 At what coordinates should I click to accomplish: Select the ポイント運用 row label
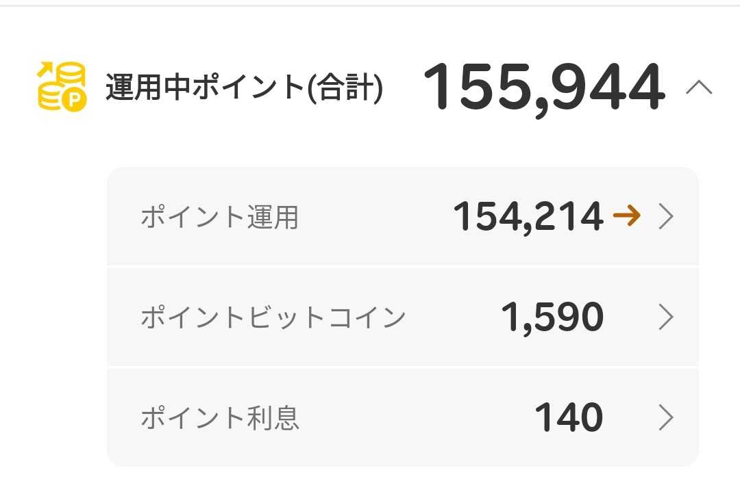[219, 217]
